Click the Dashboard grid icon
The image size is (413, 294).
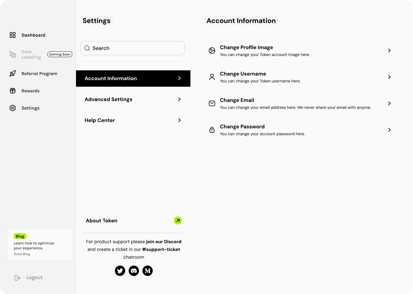pos(12,35)
